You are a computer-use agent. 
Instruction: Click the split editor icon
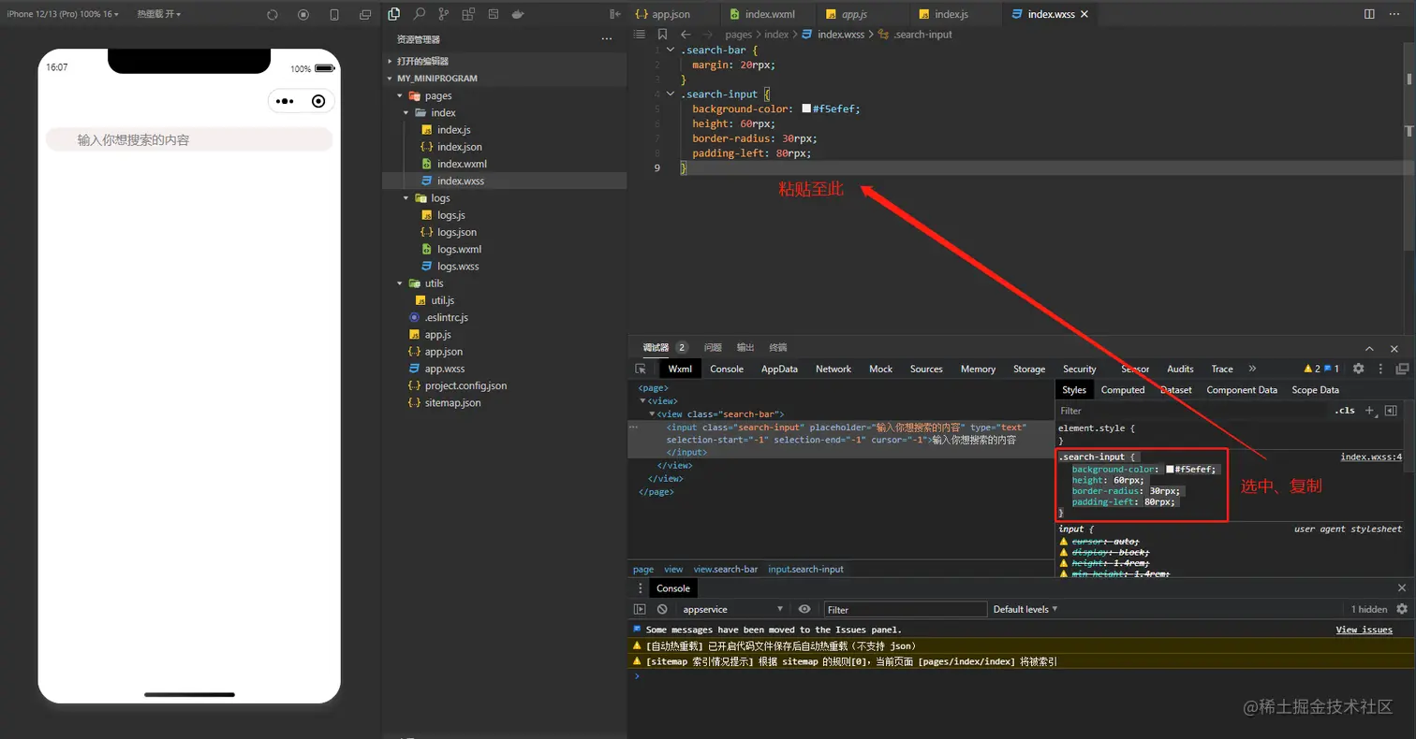click(x=1369, y=14)
